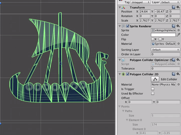Click the Order in Layer field
Viewport: 181px width, 135px height.
click(165, 54)
